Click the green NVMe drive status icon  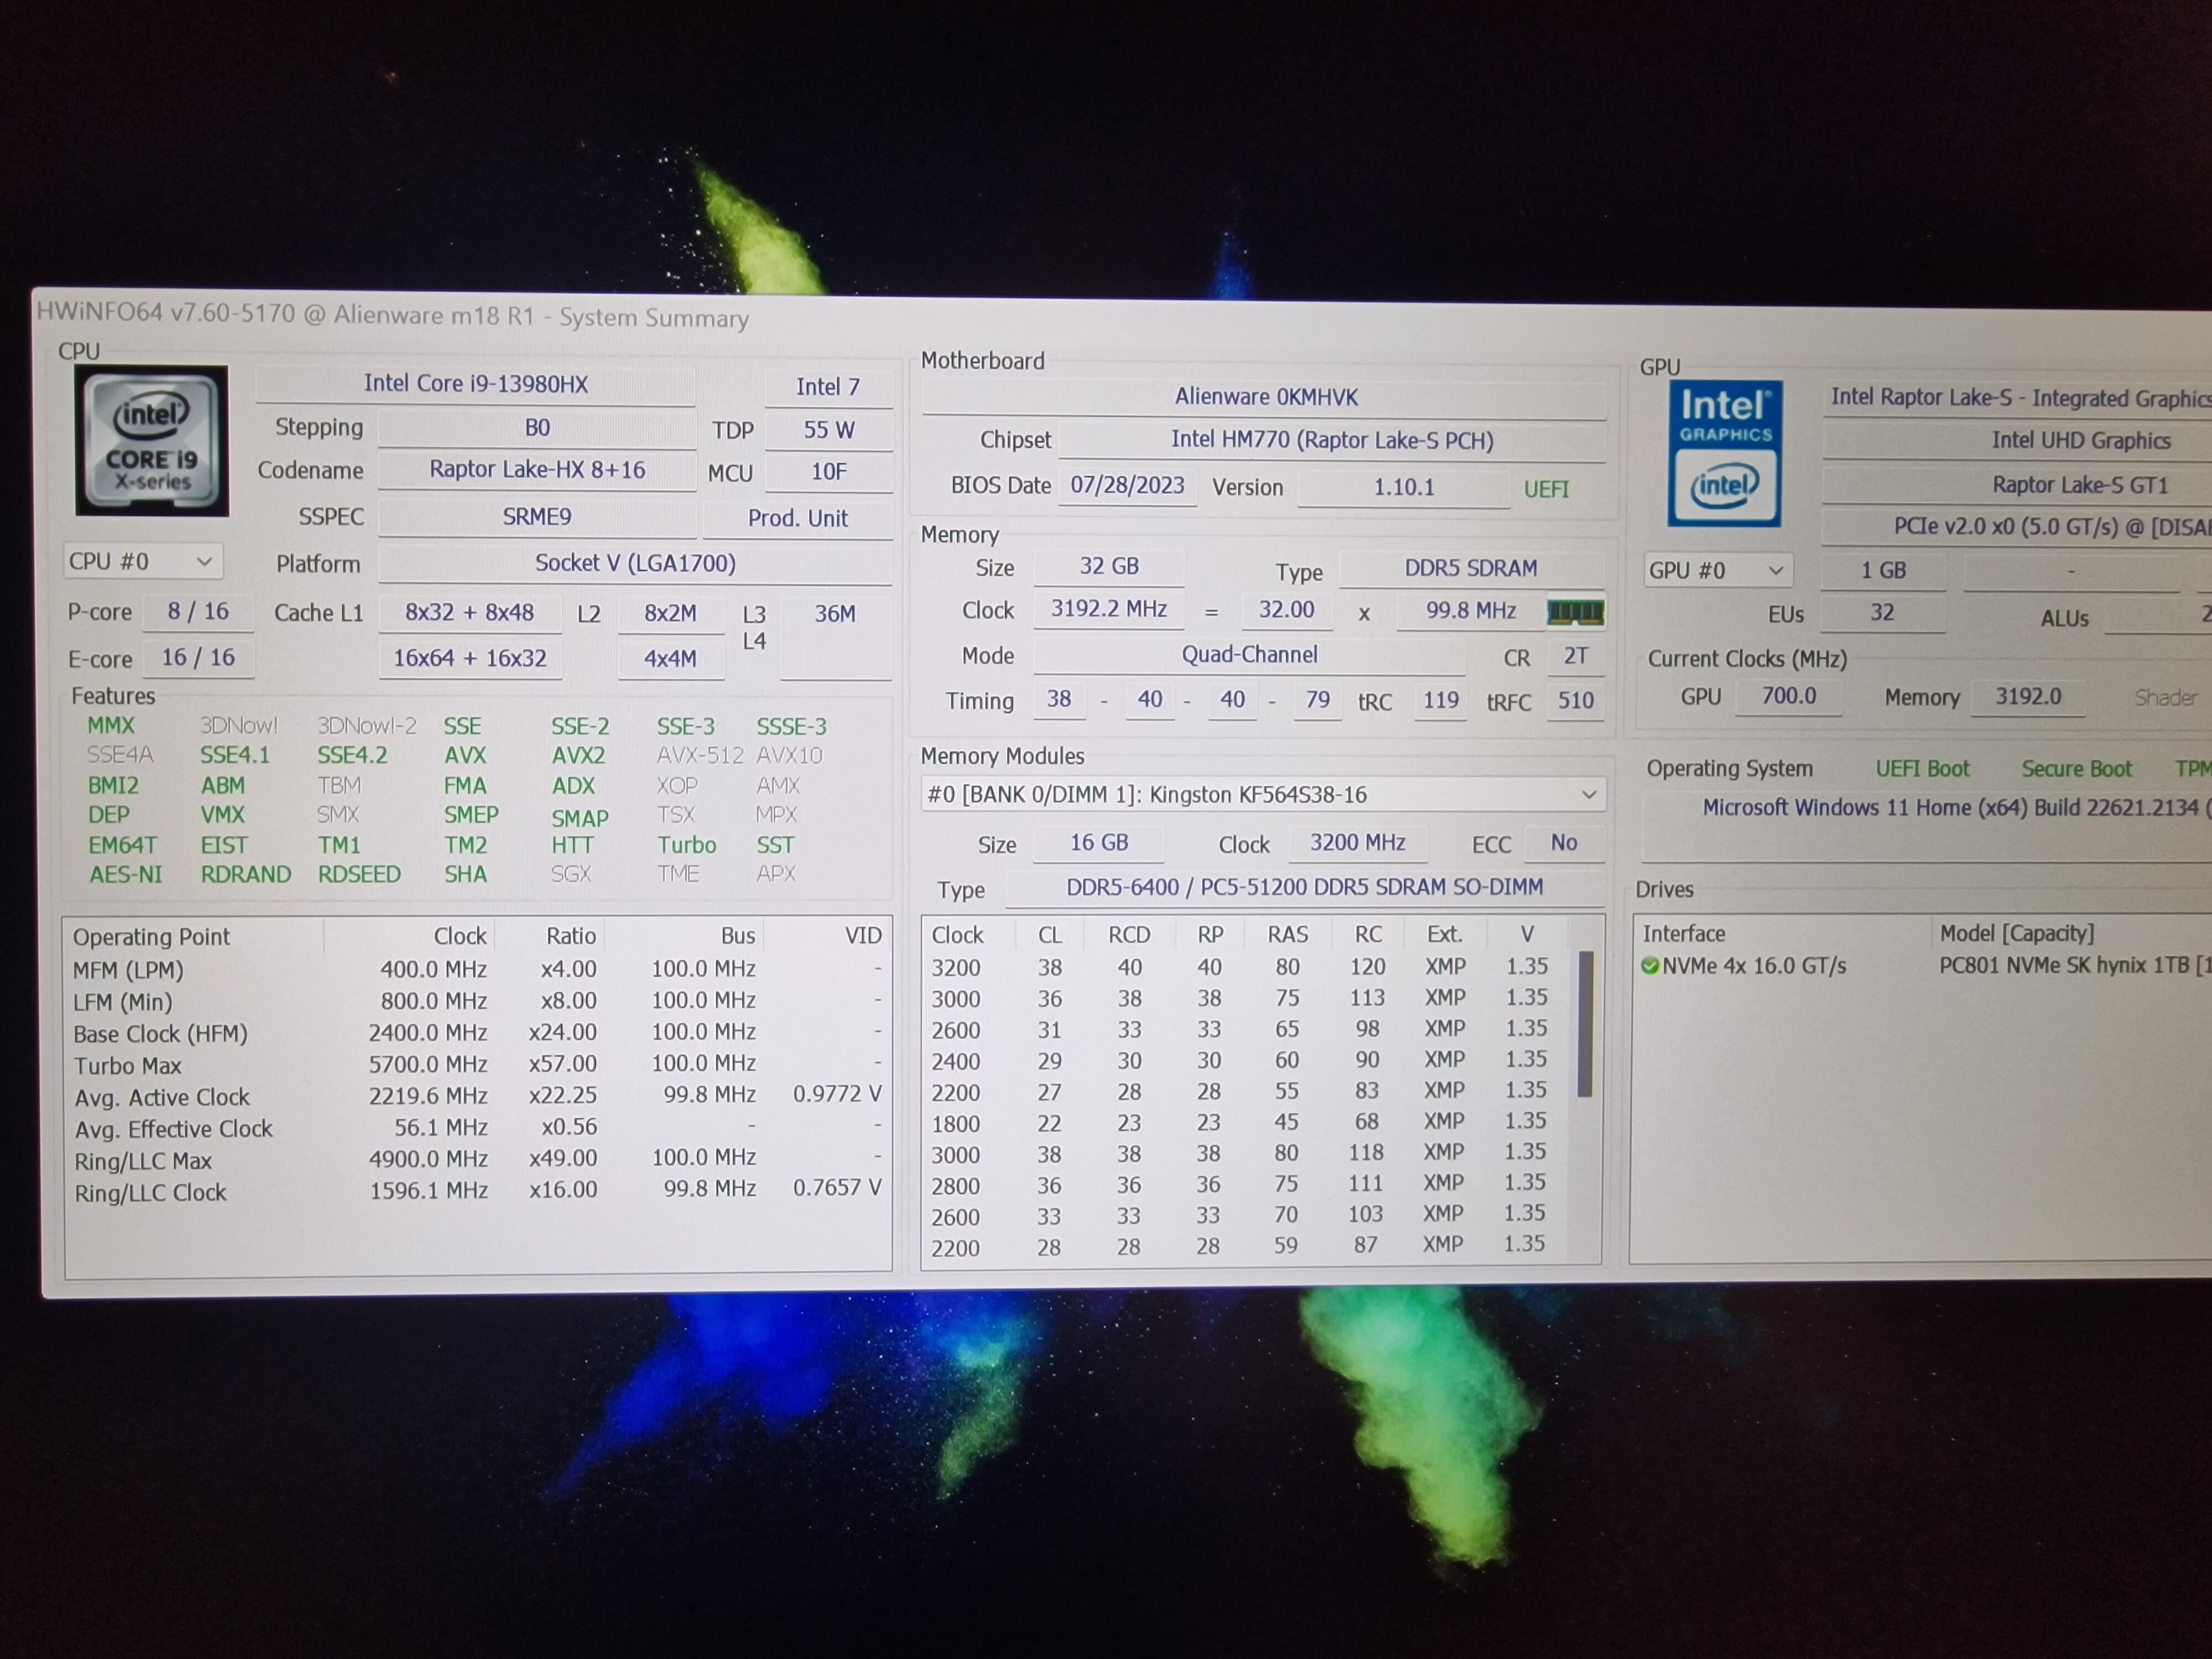click(1650, 966)
